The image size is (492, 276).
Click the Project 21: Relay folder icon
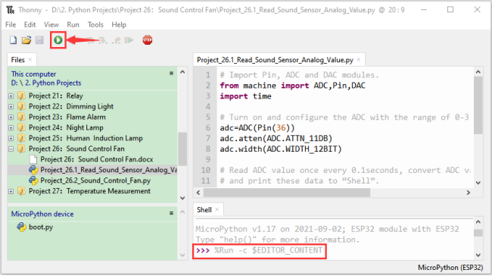pos(21,96)
